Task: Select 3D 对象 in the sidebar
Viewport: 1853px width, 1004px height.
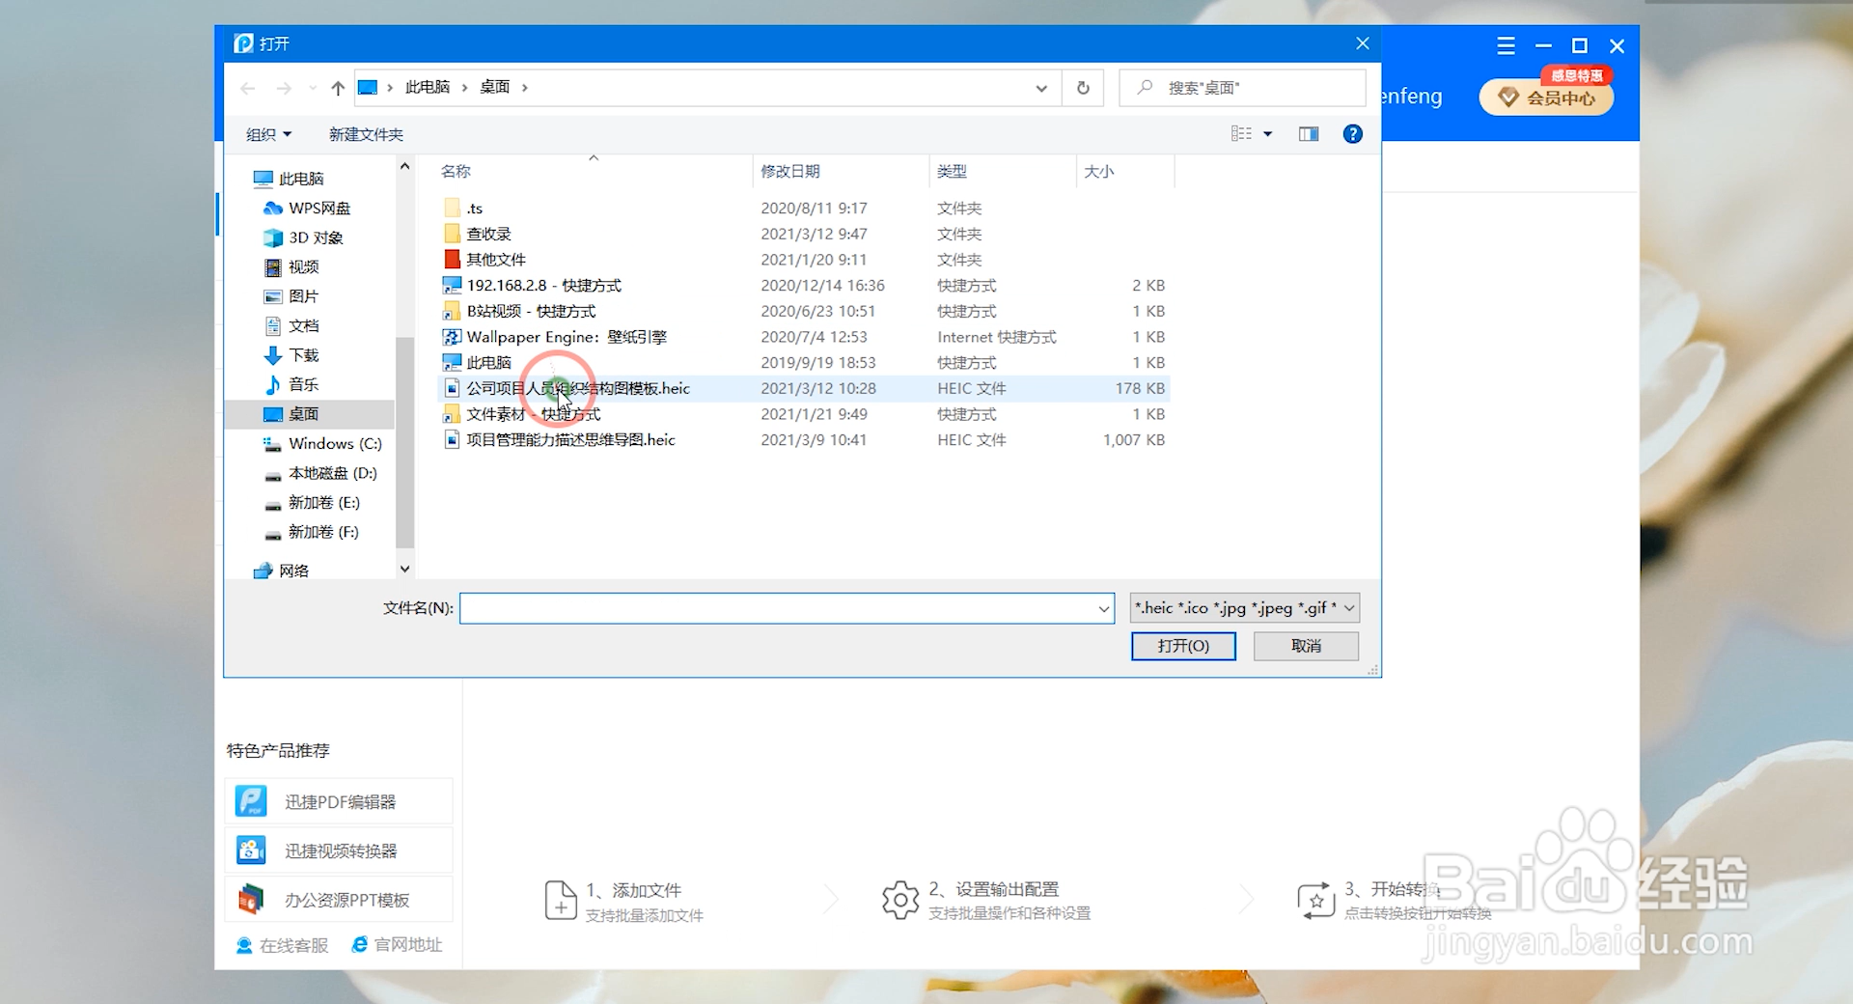Action: pyautogui.click(x=316, y=237)
